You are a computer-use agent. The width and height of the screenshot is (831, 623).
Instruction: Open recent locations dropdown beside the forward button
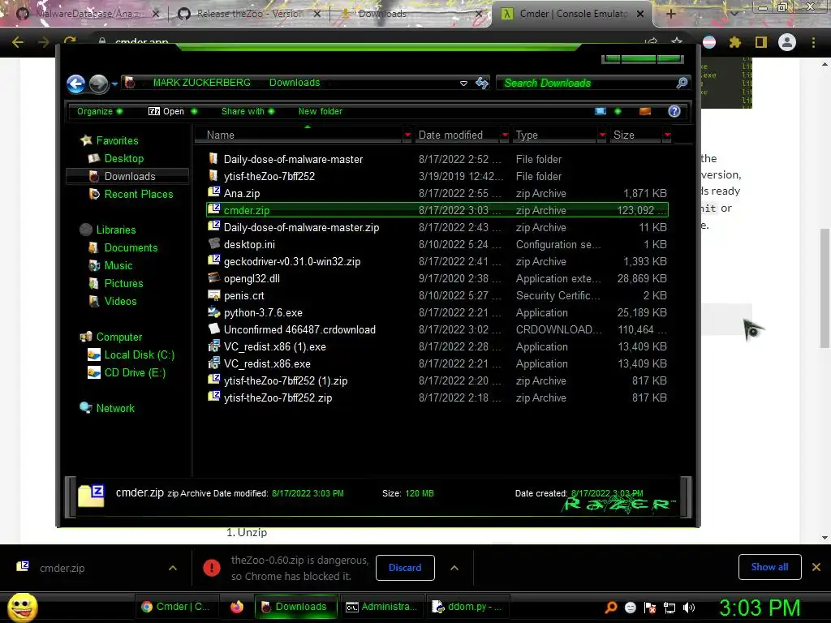[x=114, y=84]
